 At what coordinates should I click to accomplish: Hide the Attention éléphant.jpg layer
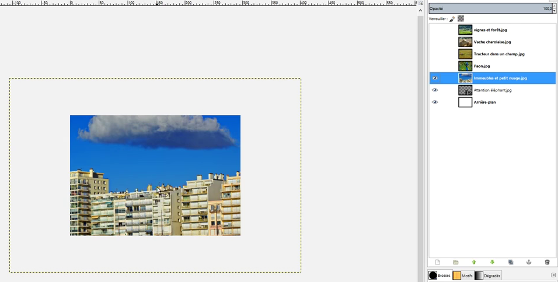coord(435,90)
